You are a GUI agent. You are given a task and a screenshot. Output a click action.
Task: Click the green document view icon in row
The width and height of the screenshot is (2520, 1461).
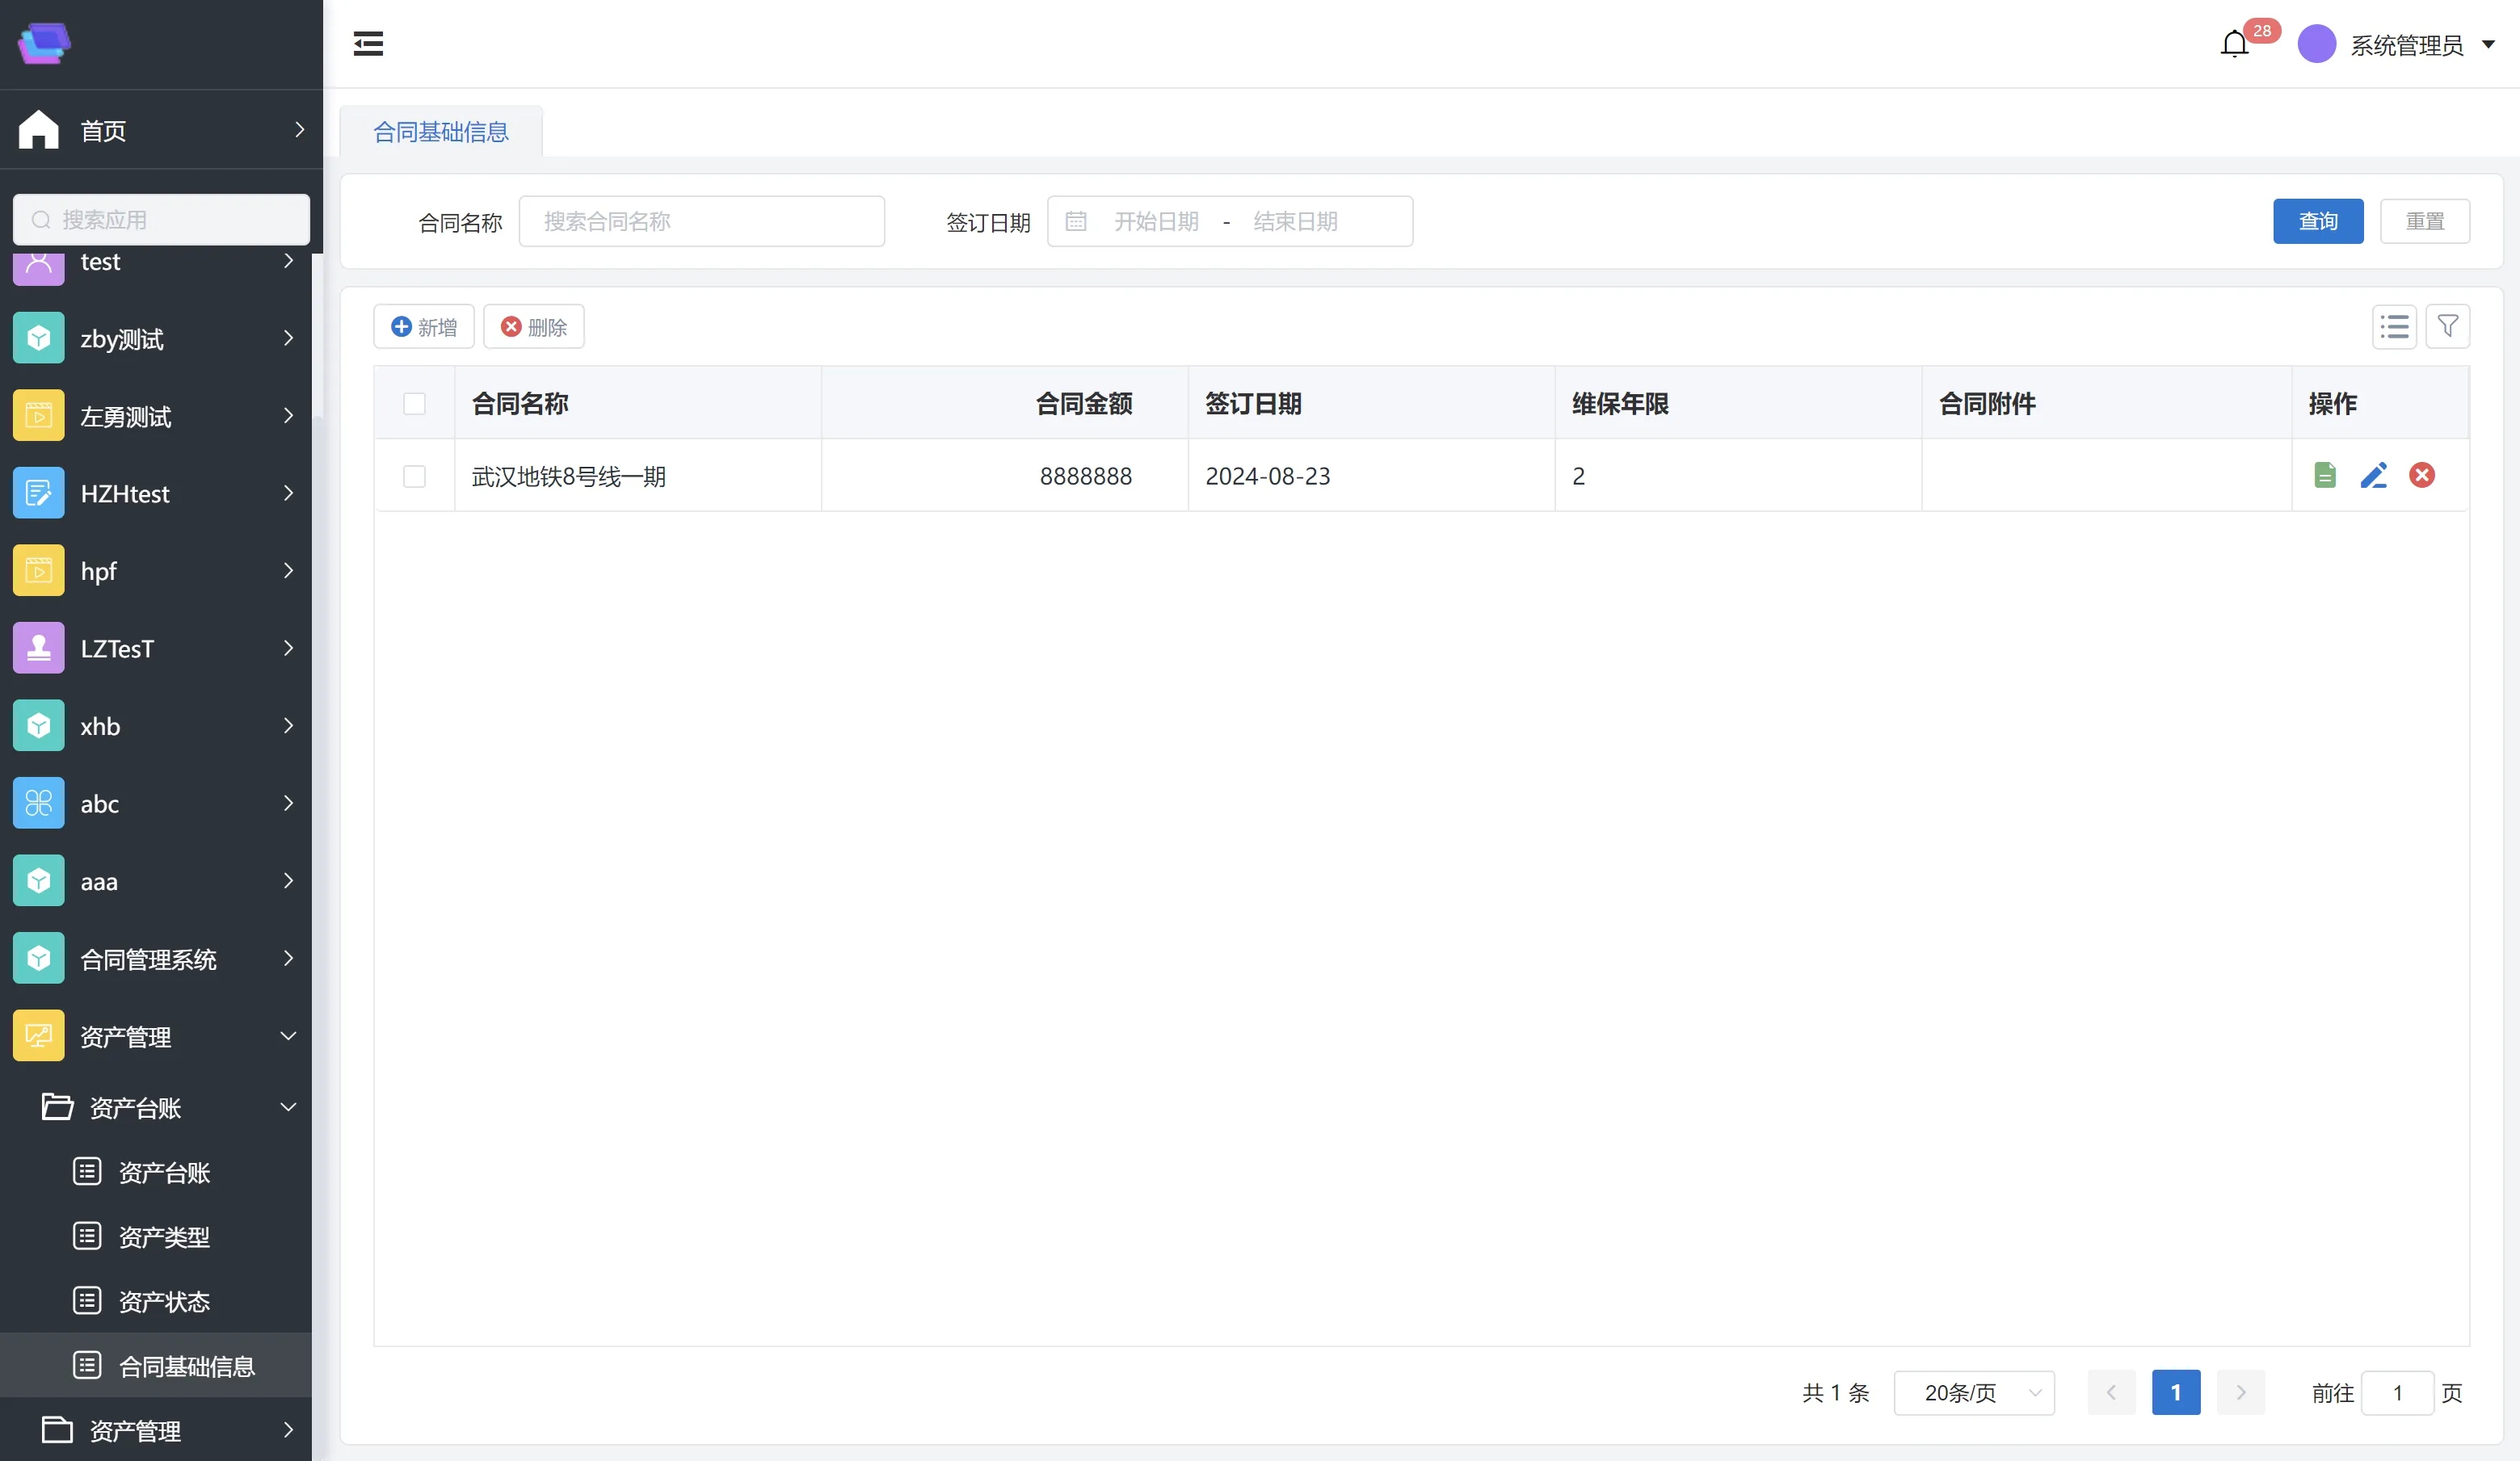(x=2325, y=476)
